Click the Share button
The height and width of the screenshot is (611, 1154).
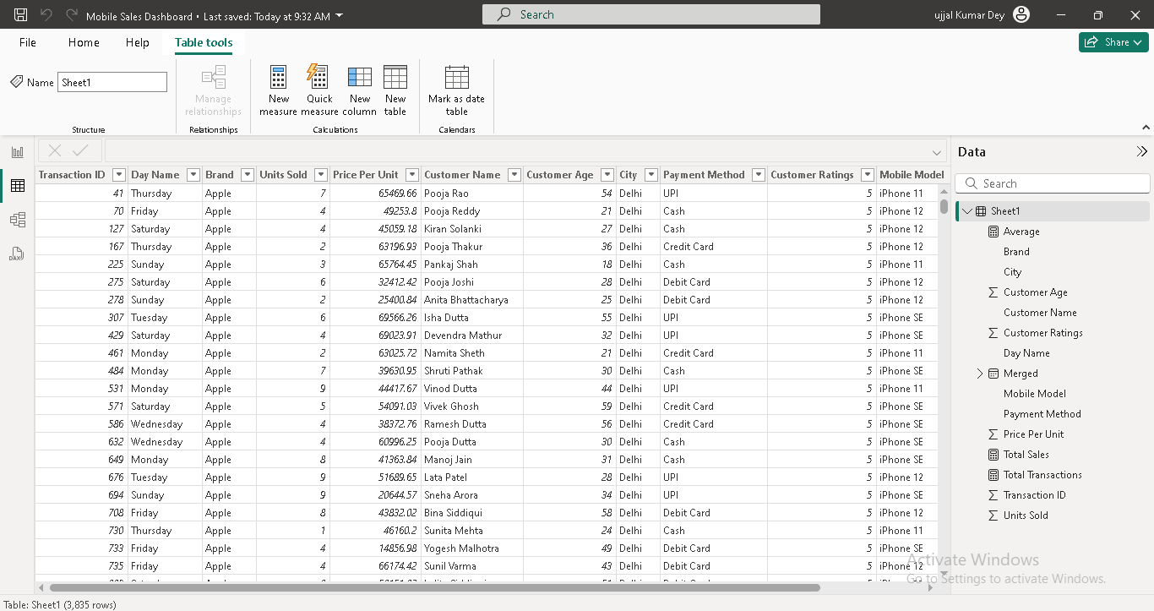click(1113, 42)
